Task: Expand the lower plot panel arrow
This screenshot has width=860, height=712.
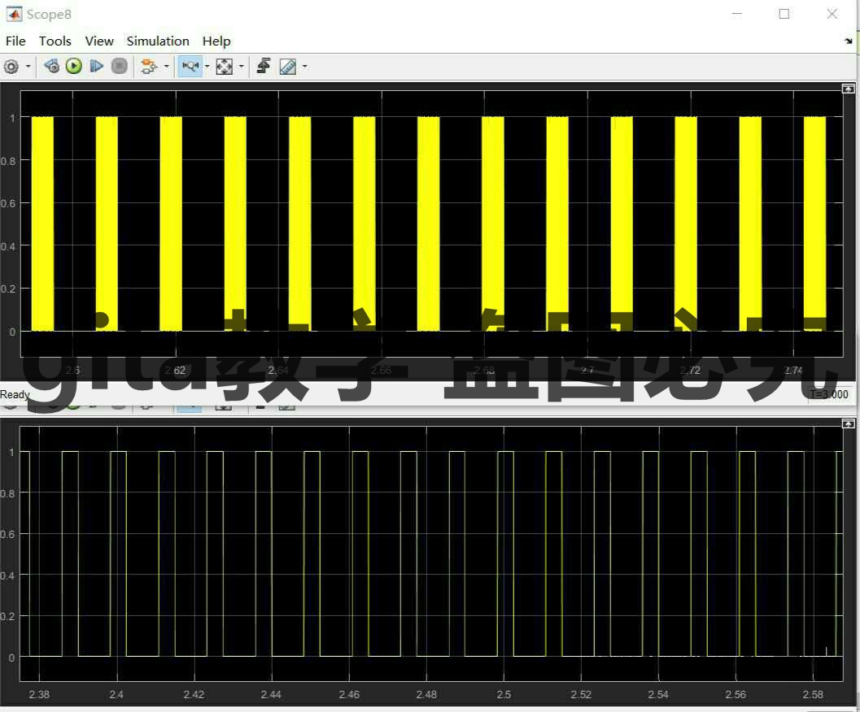Action: tap(849, 423)
